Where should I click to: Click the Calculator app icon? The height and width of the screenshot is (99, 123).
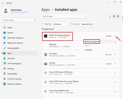pyautogui.click(x=46, y=55)
